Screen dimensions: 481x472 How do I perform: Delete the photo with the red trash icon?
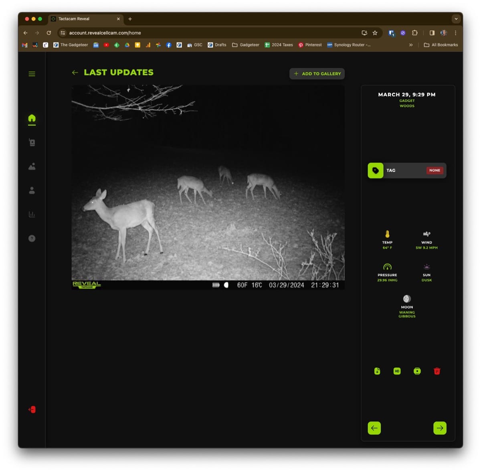437,371
